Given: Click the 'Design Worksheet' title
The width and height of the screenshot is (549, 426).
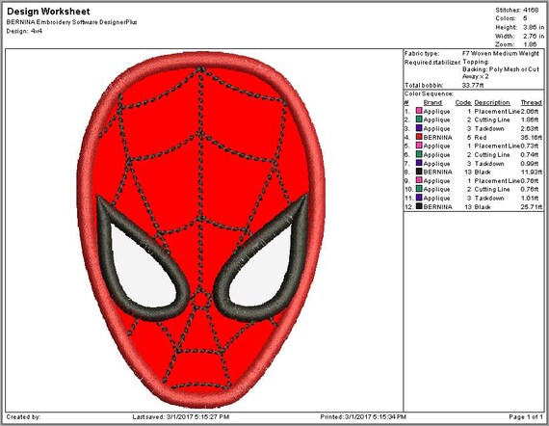Looking at the screenshot, I should 48,12.
